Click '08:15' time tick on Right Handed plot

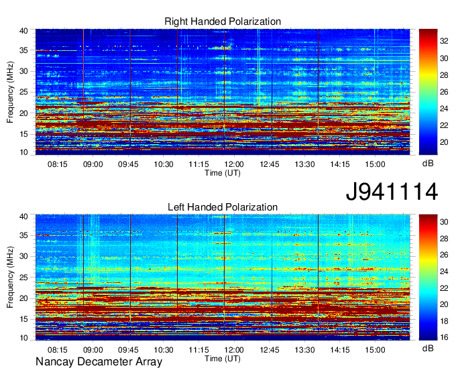[x=58, y=164]
